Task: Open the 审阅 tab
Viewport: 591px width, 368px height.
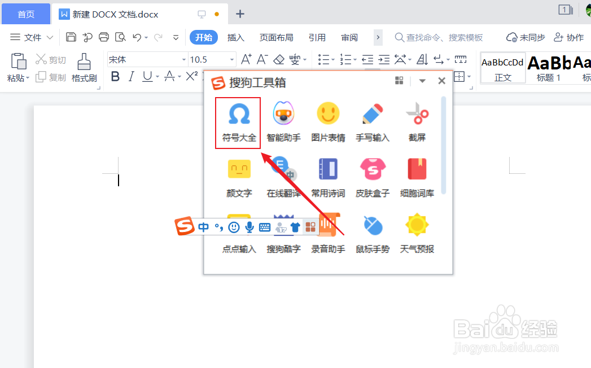Action: tap(349, 37)
